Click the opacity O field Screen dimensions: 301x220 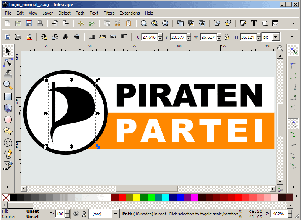pyautogui.click(x=60, y=214)
